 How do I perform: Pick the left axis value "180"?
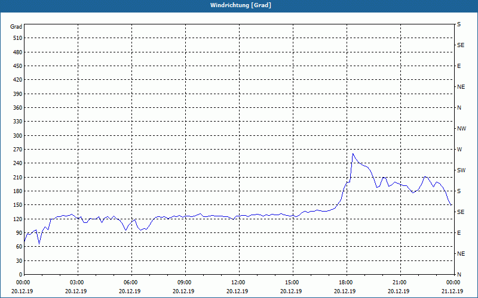[18, 191]
